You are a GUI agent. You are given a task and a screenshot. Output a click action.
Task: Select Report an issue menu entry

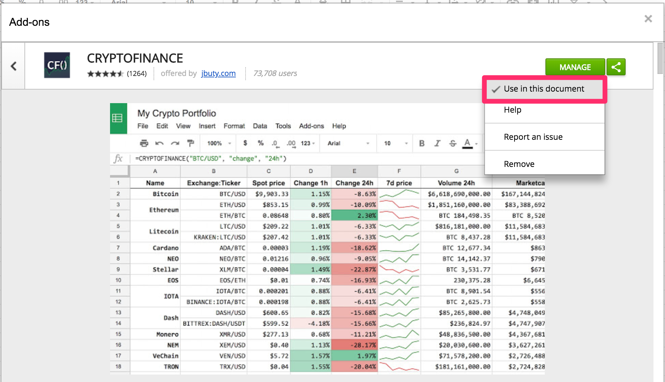click(x=533, y=137)
